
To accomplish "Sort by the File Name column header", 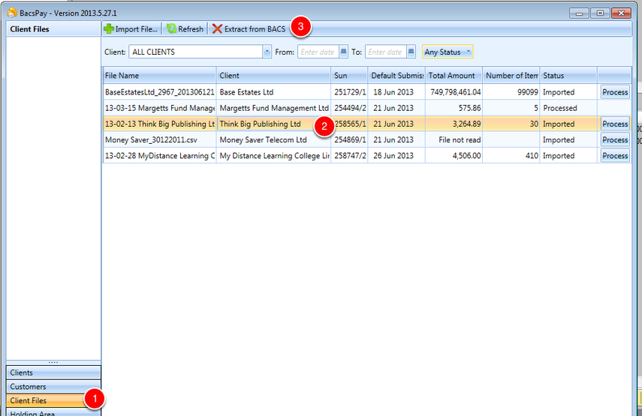I will tap(159, 76).
